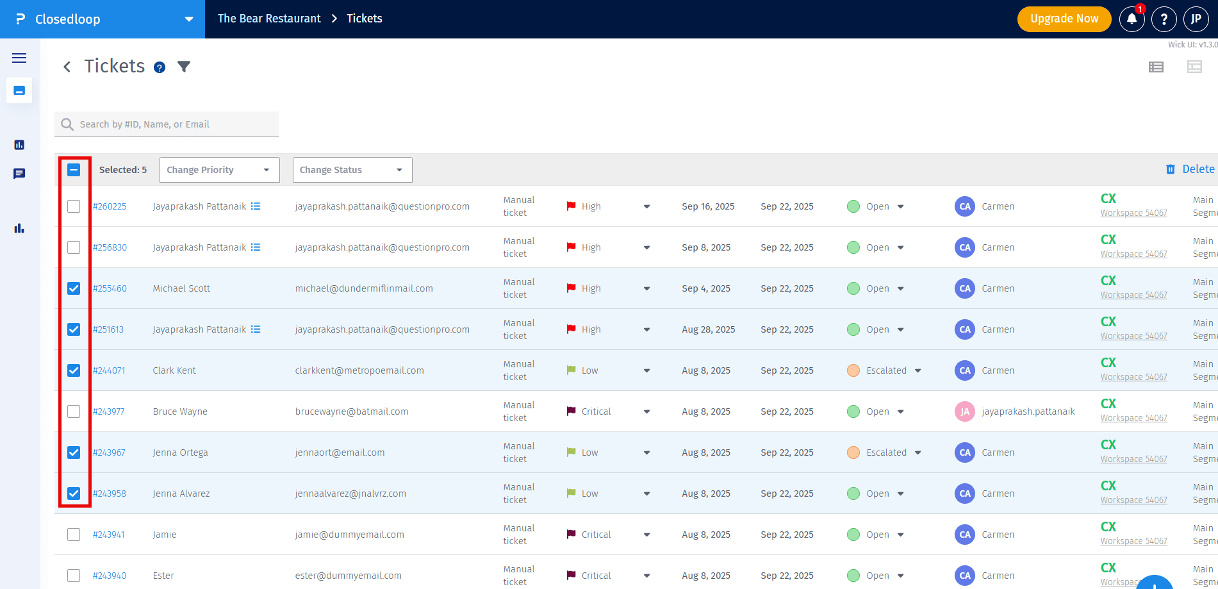Screen dimensions: 1218x589
Task: Open the chat messages icon in sidebar
Action: pos(19,174)
